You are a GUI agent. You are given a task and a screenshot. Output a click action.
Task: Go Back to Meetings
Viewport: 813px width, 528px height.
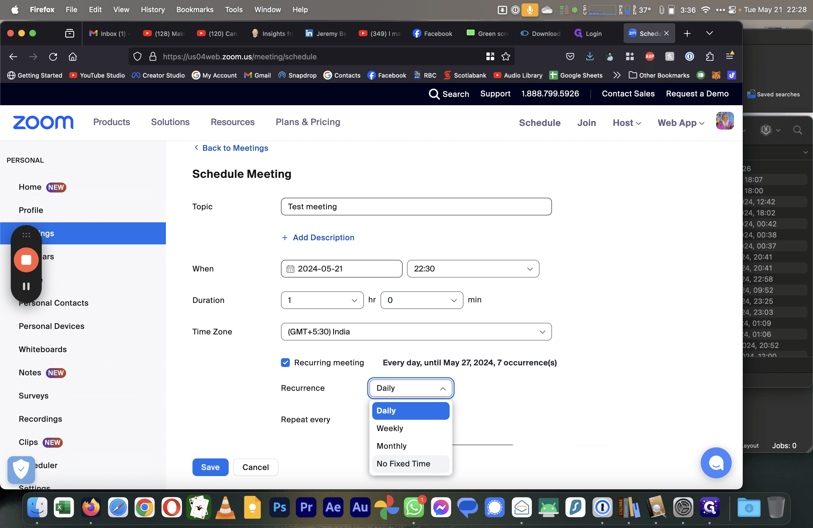(x=231, y=148)
